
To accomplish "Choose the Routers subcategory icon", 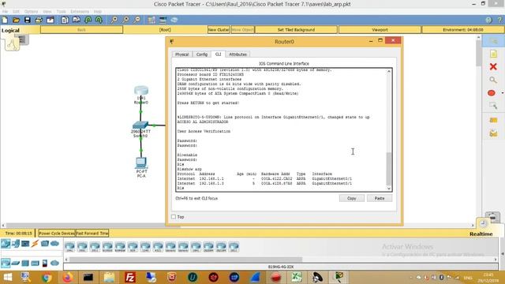I will pyautogui.click(x=6, y=263).
